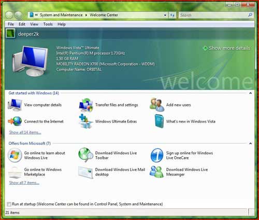Open the address bar history dropdown arrow
259x220 pixels.
pyautogui.click(x=165, y=15)
